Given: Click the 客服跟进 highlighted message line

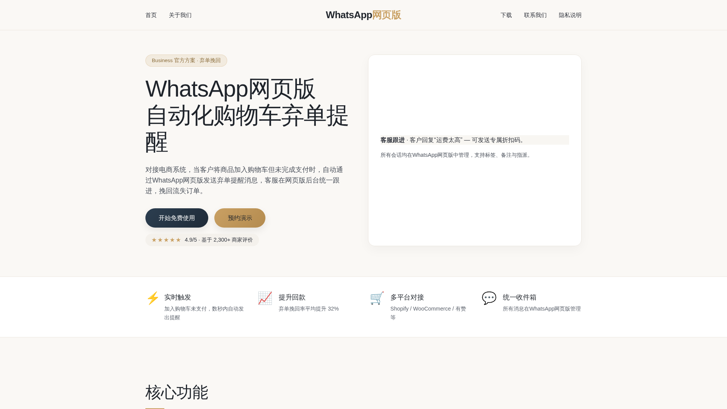Looking at the screenshot, I should coord(474,140).
